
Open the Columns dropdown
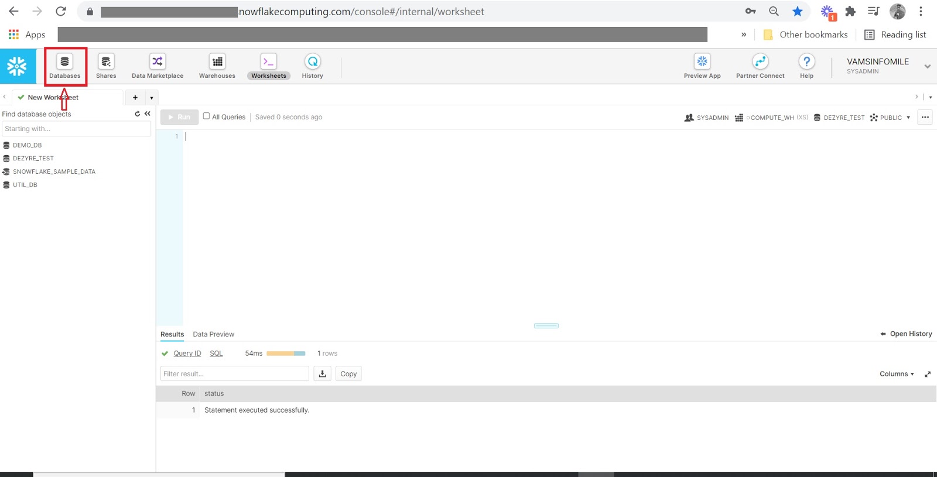pyautogui.click(x=896, y=374)
